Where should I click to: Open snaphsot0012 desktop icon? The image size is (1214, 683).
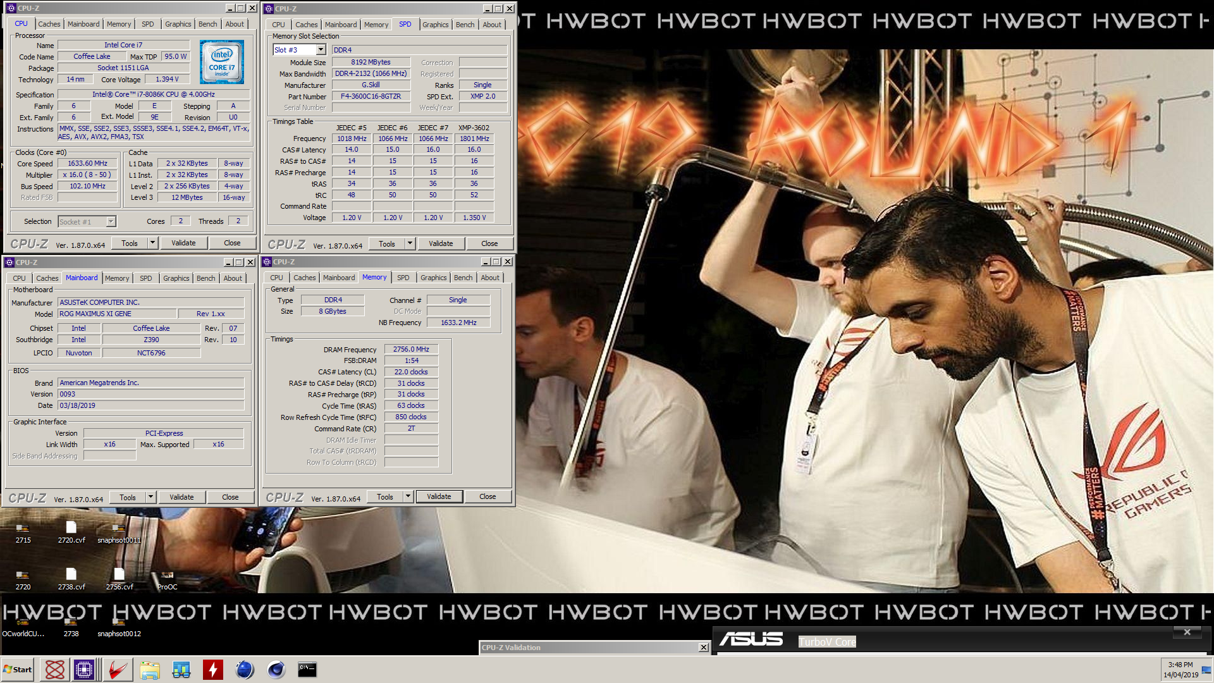(119, 627)
